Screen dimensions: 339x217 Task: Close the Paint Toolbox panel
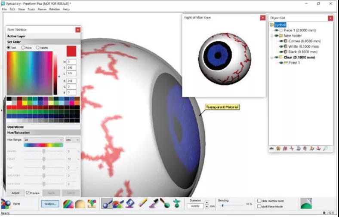coord(78,30)
